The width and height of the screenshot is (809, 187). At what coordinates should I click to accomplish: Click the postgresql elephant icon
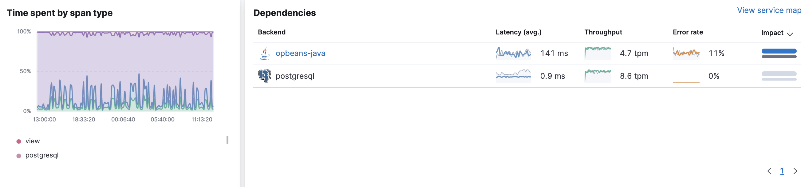(264, 76)
